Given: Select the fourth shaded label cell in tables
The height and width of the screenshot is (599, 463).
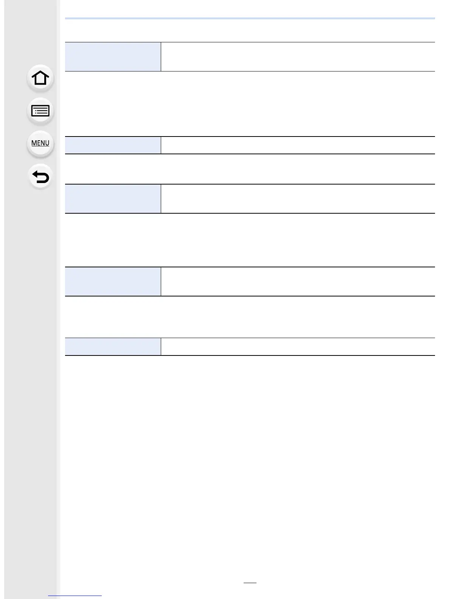Looking at the screenshot, I should pos(113,281).
